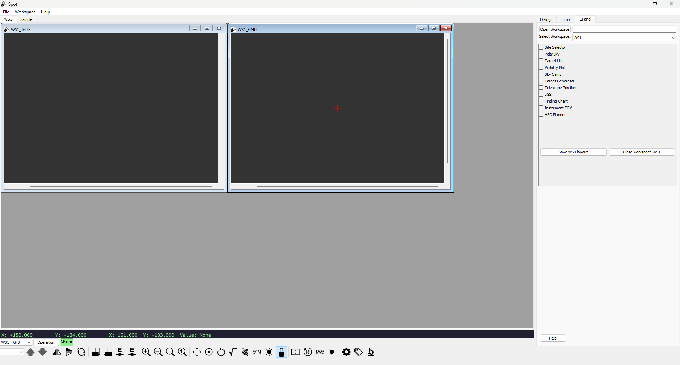Click the tags icon in toolbar
The width and height of the screenshot is (680, 365).
pyautogui.click(x=359, y=352)
